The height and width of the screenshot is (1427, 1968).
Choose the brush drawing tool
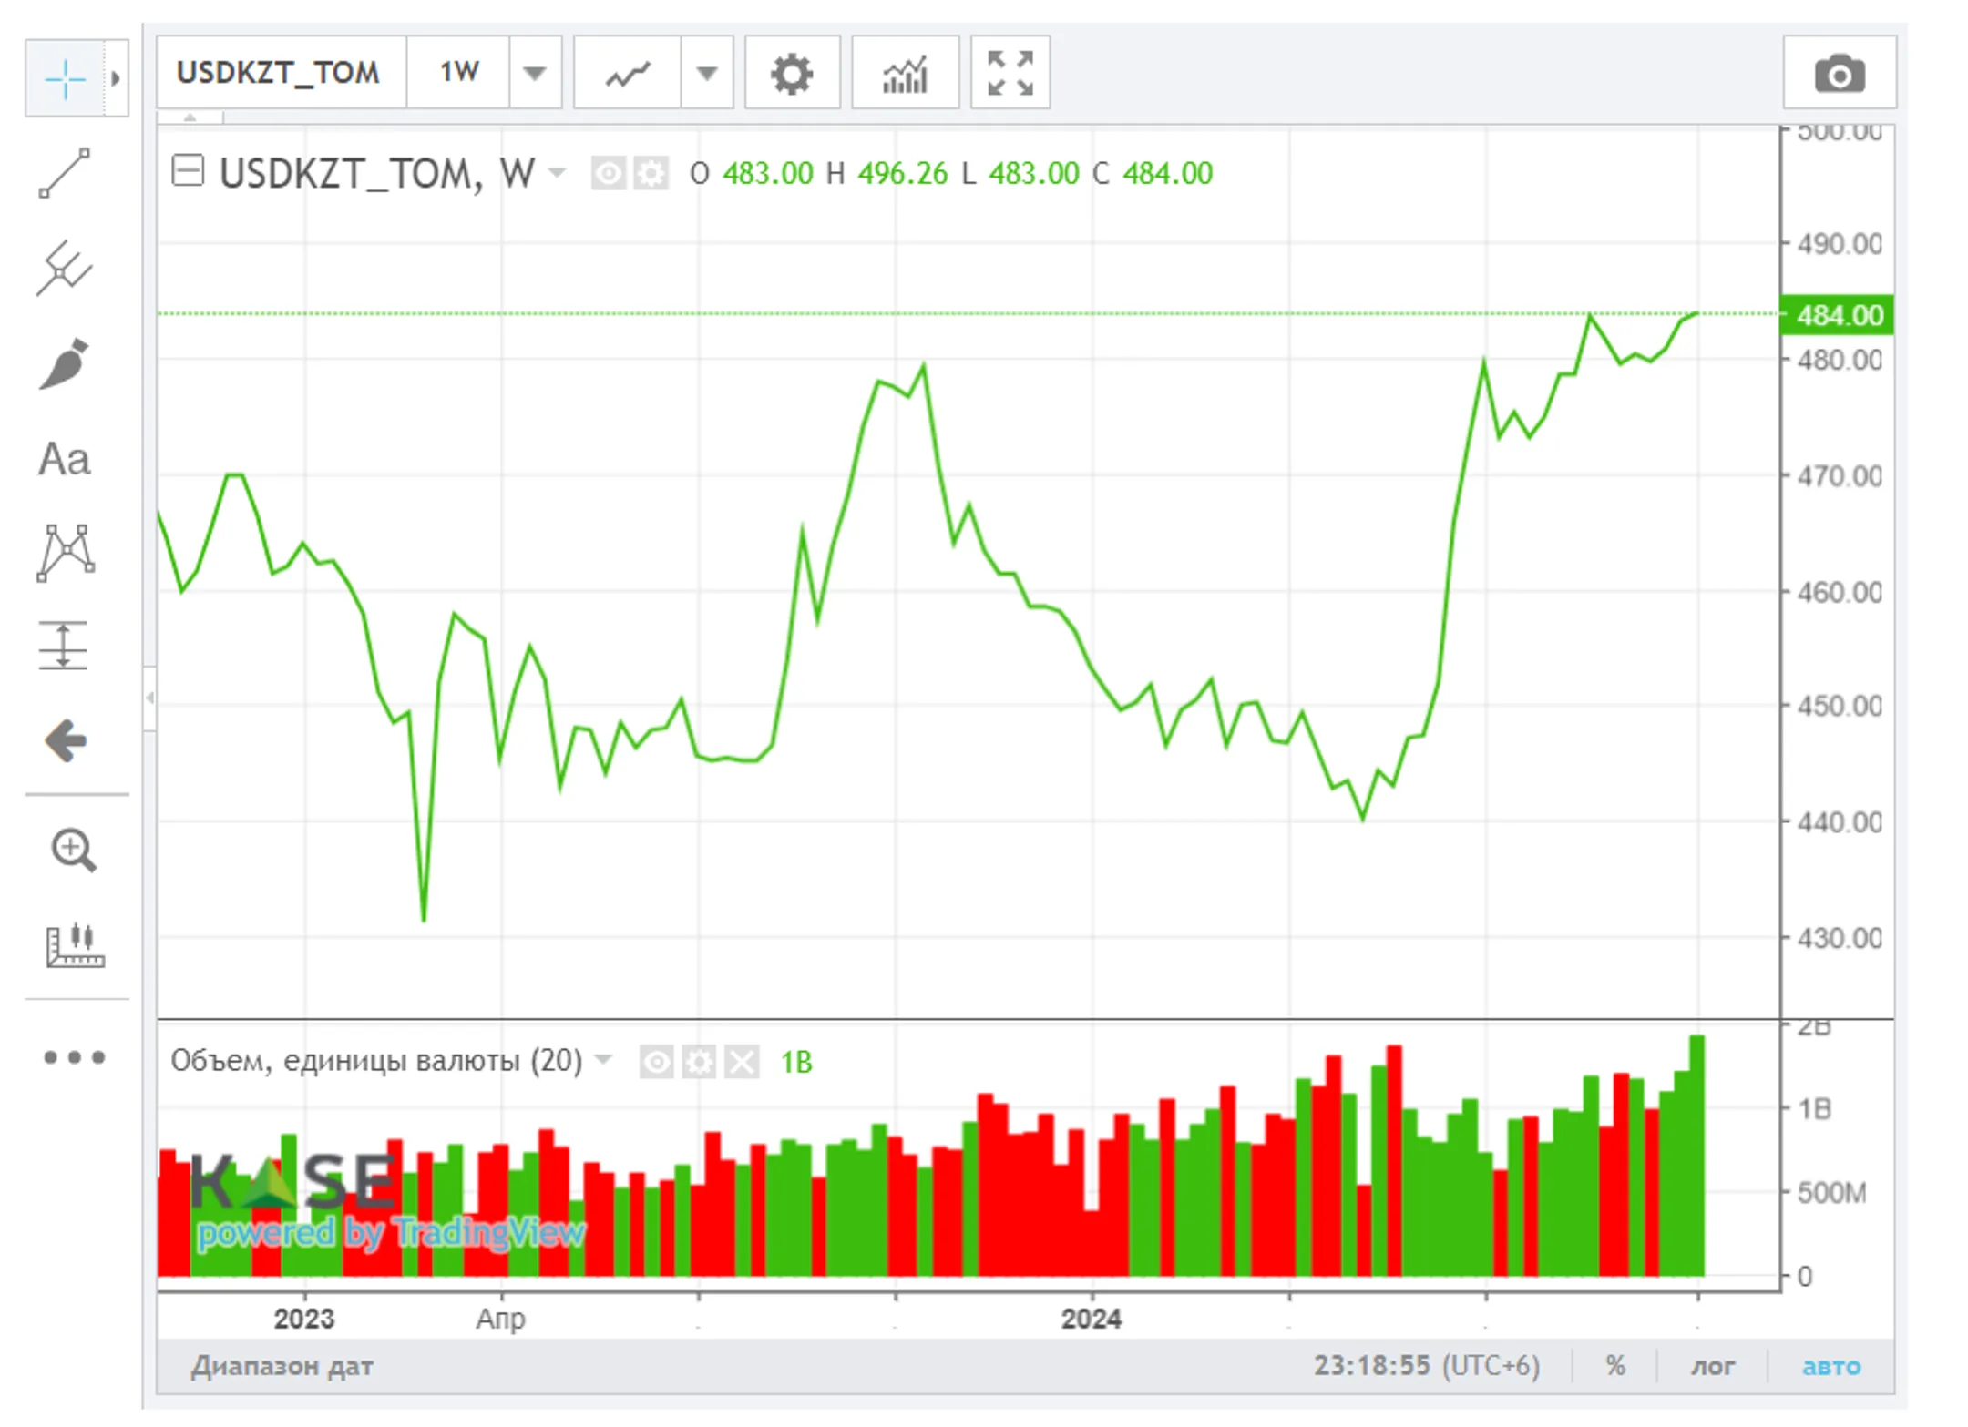[x=65, y=364]
